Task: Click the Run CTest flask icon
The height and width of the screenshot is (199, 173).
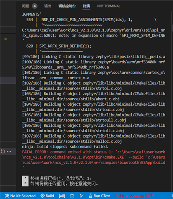Action: [90, 196]
